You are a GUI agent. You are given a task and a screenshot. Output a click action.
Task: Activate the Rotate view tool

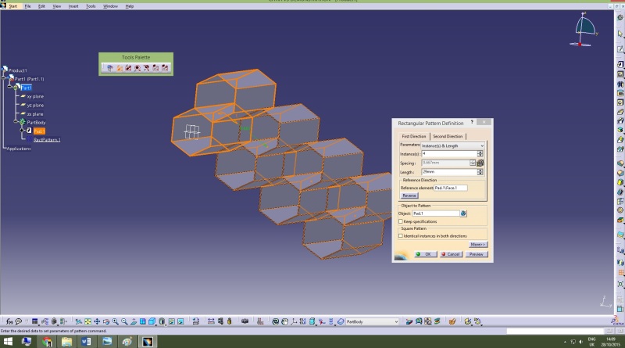[106, 321]
